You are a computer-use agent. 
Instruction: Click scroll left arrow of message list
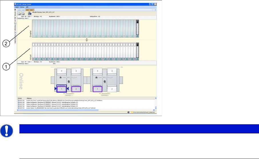point(18,110)
